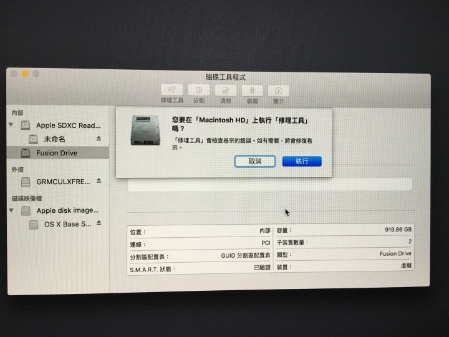This screenshot has width=449, height=337.
Task: Select the 未命名 volume in sidebar
Action: point(54,139)
